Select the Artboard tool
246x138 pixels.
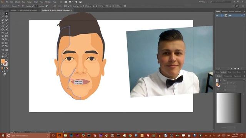click(x=3, y=53)
